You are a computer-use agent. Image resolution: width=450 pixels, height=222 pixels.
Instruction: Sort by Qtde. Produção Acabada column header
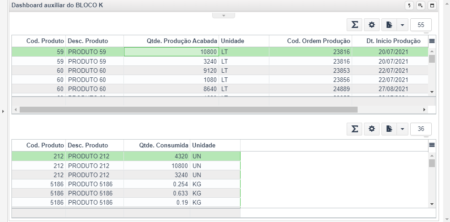click(171, 41)
